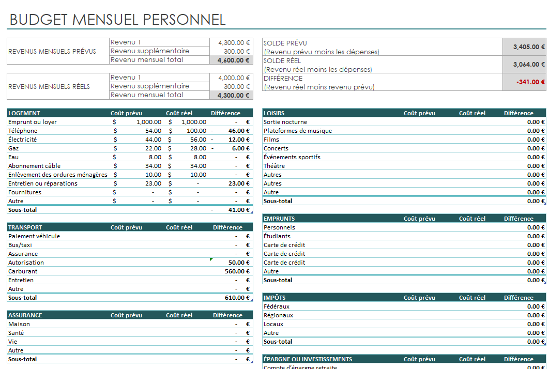Click the LOISIRS section header
The image size is (549, 369).
click(x=274, y=113)
